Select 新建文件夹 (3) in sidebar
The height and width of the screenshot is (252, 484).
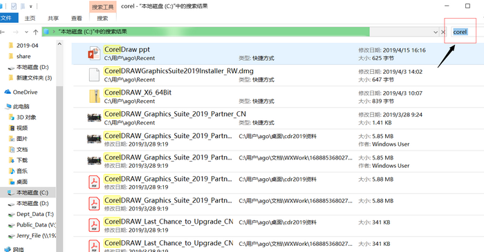[x=34, y=78]
